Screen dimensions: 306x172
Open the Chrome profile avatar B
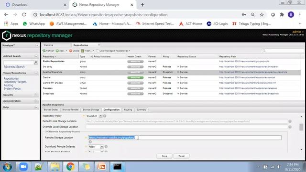tap(291, 15)
